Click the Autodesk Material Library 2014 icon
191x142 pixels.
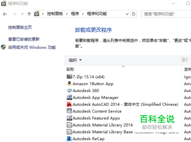click(x=69, y=125)
